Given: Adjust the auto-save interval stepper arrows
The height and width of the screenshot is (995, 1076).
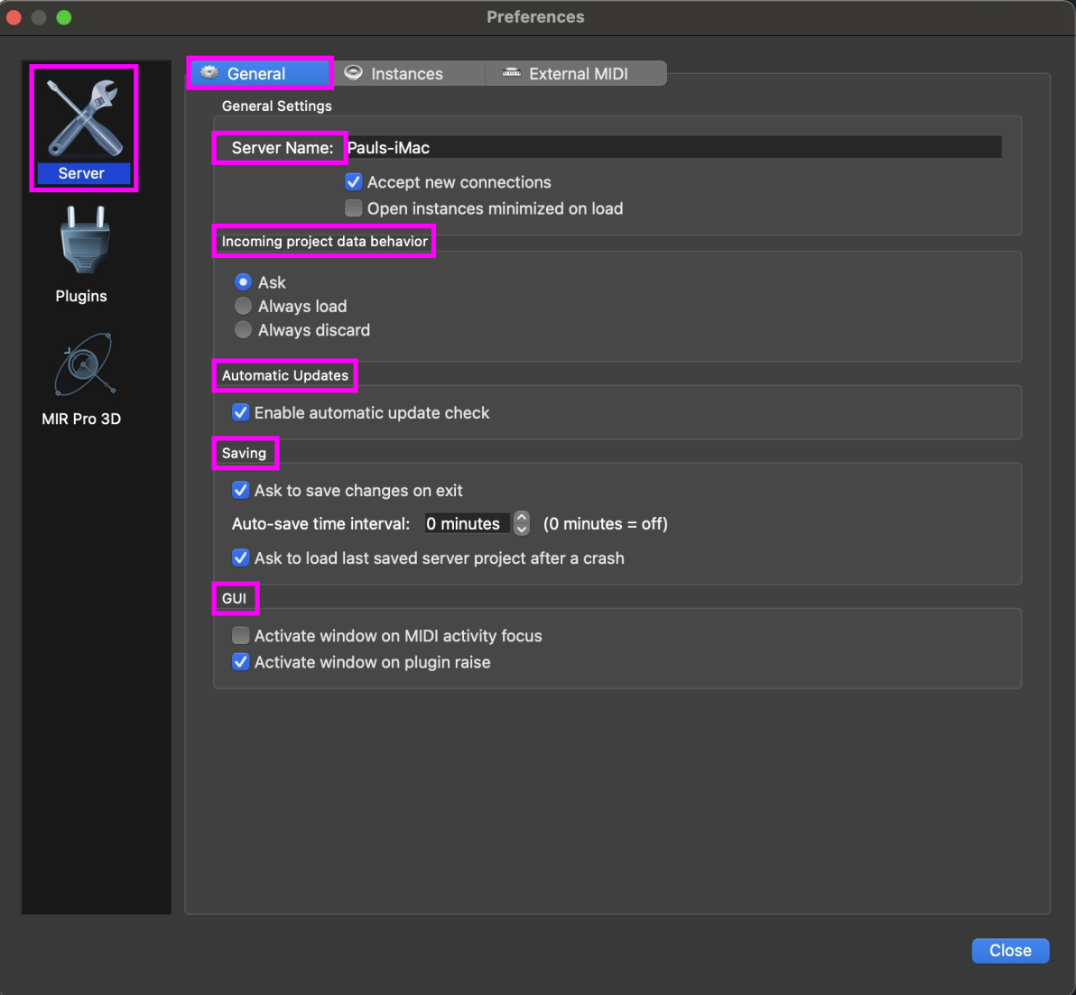Looking at the screenshot, I should 522,524.
